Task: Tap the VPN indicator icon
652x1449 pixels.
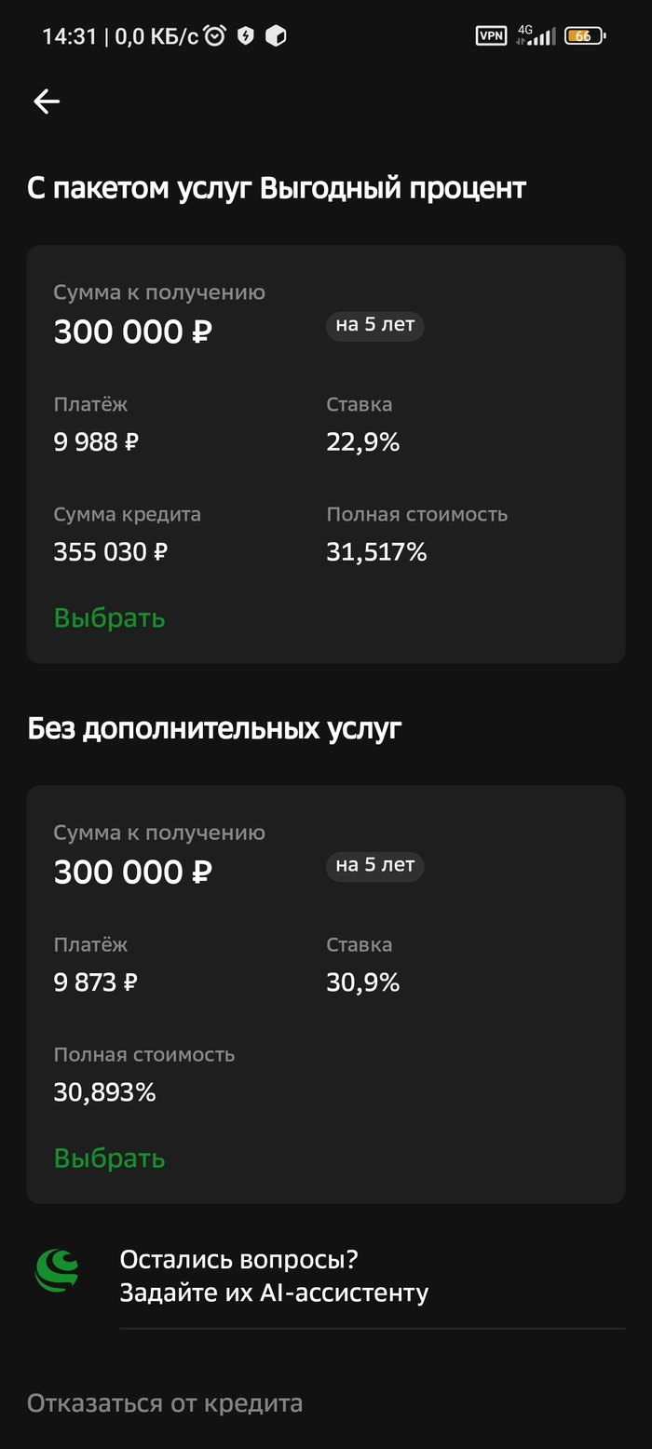Action: click(491, 36)
